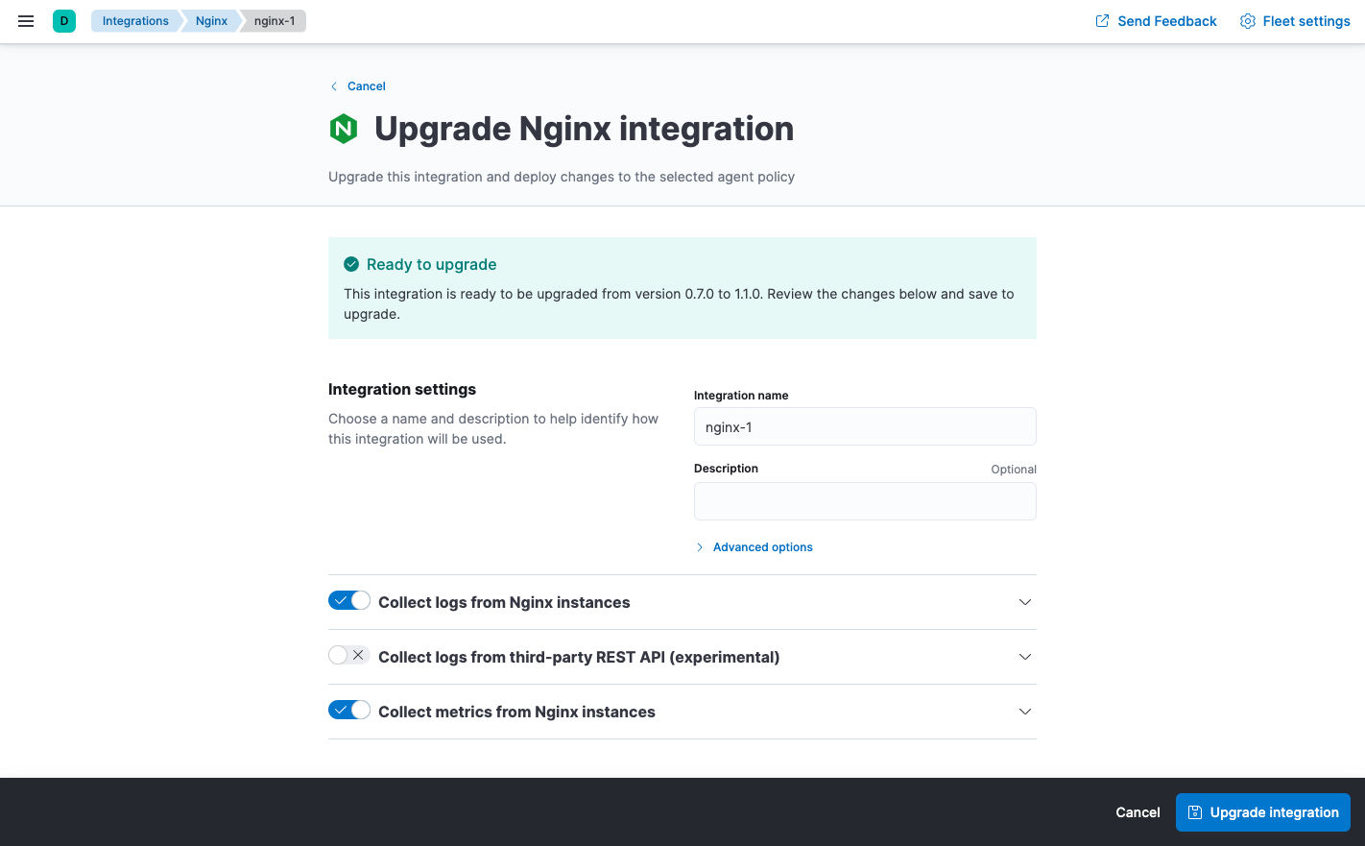1365x846 pixels.
Task: Click the save icon on the Upgrade integration button
Action: click(1193, 811)
